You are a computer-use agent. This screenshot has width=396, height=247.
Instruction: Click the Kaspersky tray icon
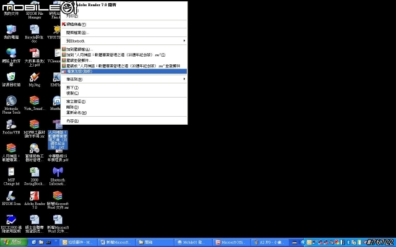(x=337, y=243)
